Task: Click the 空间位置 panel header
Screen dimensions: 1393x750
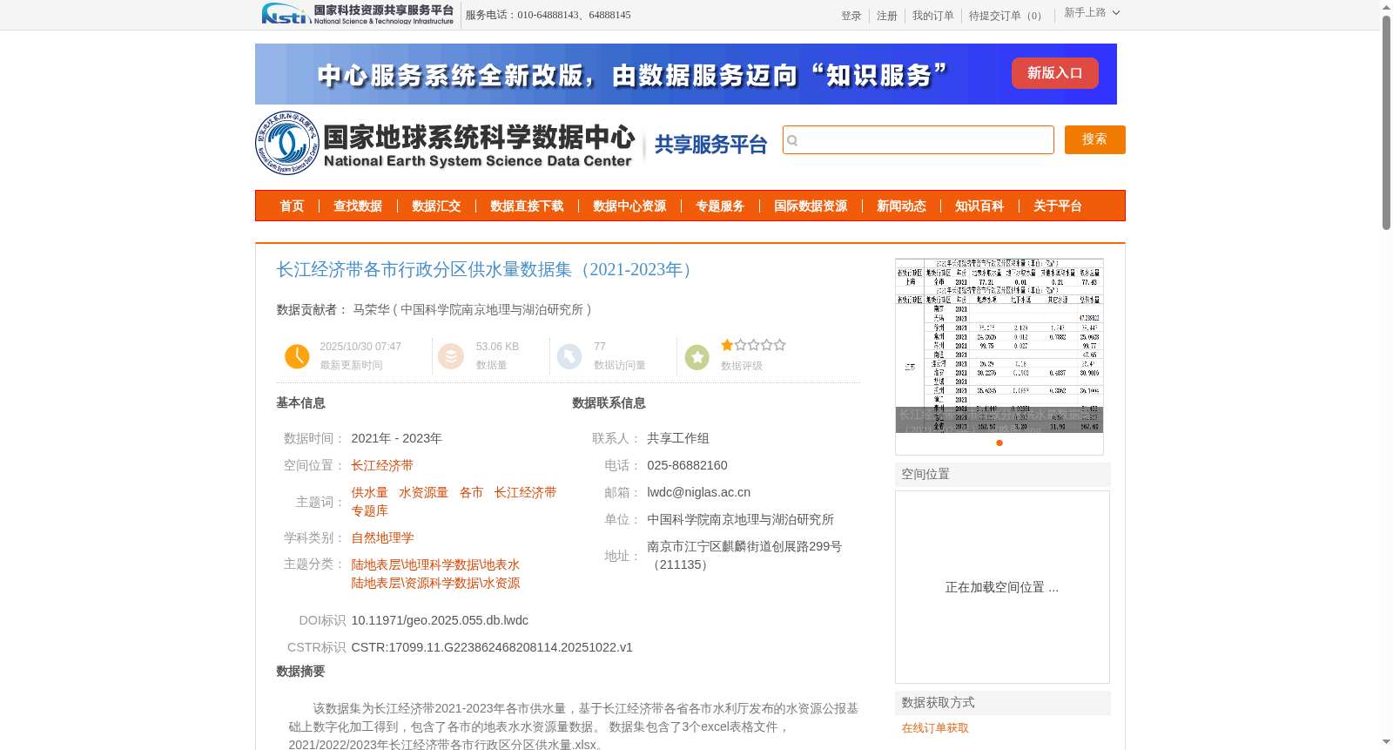Action: [1002, 474]
